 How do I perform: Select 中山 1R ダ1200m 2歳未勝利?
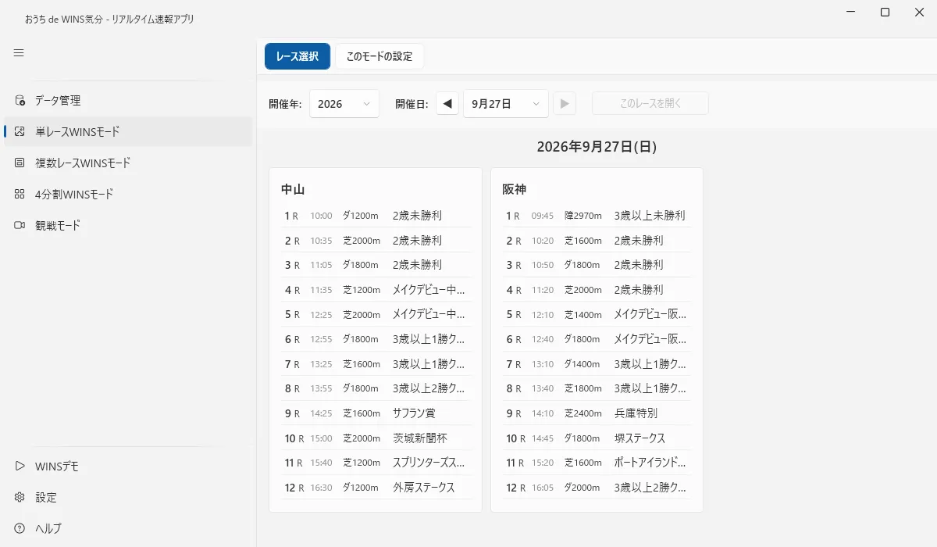click(x=376, y=216)
